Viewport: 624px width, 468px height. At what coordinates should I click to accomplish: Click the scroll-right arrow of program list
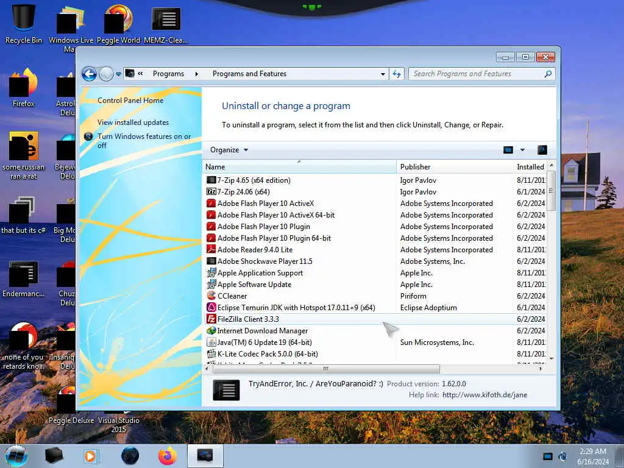[541, 369]
